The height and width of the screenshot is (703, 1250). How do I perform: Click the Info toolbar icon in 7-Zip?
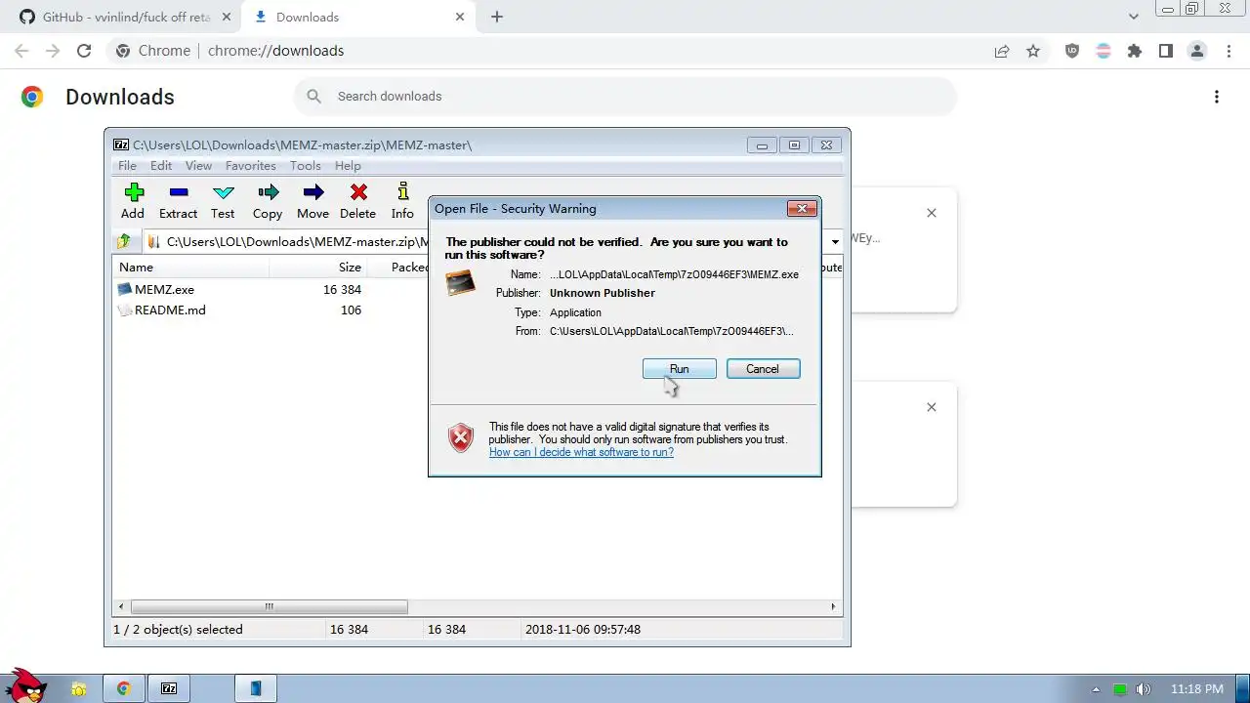point(402,201)
